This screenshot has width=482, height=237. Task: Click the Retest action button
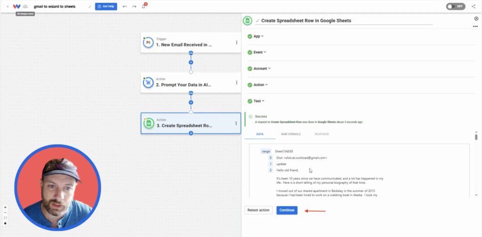tap(258, 210)
